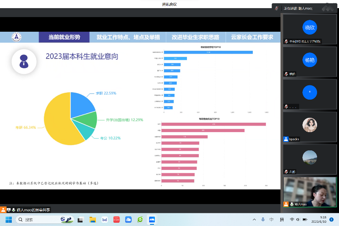Select the 云家长会工作要求 slide tab
Image resolution: width=339 pixels, height=226 pixels.
pyautogui.click(x=252, y=37)
